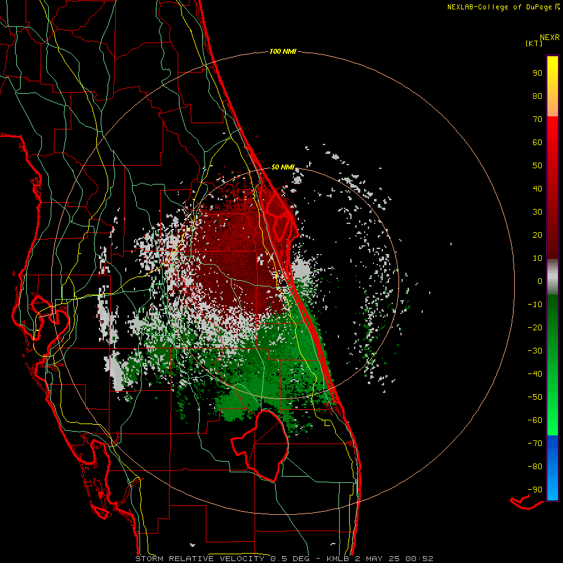The width and height of the screenshot is (563, 563).
Task: Click the green segment of the color bar
Action: 552,365
